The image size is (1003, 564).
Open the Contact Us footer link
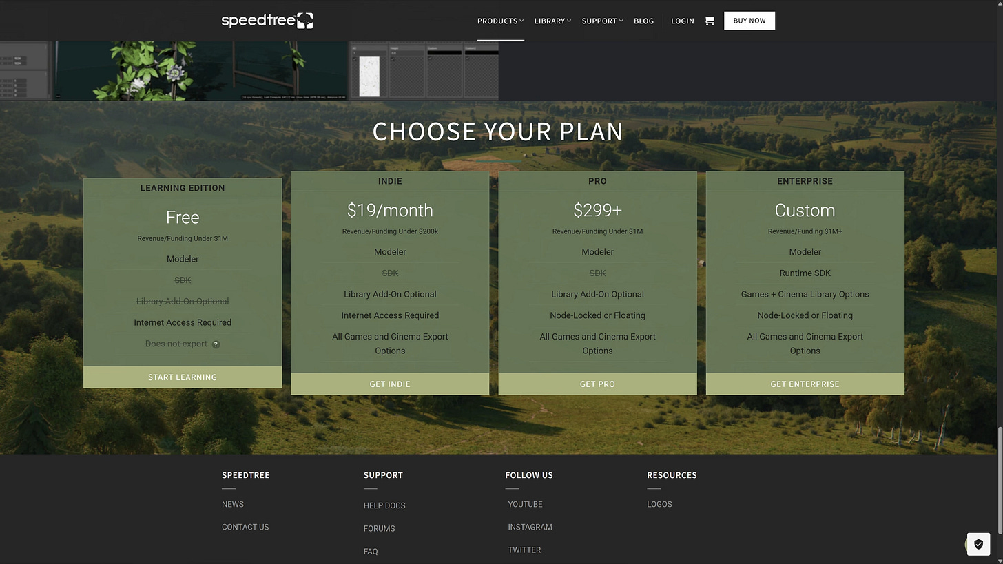tap(245, 527)
